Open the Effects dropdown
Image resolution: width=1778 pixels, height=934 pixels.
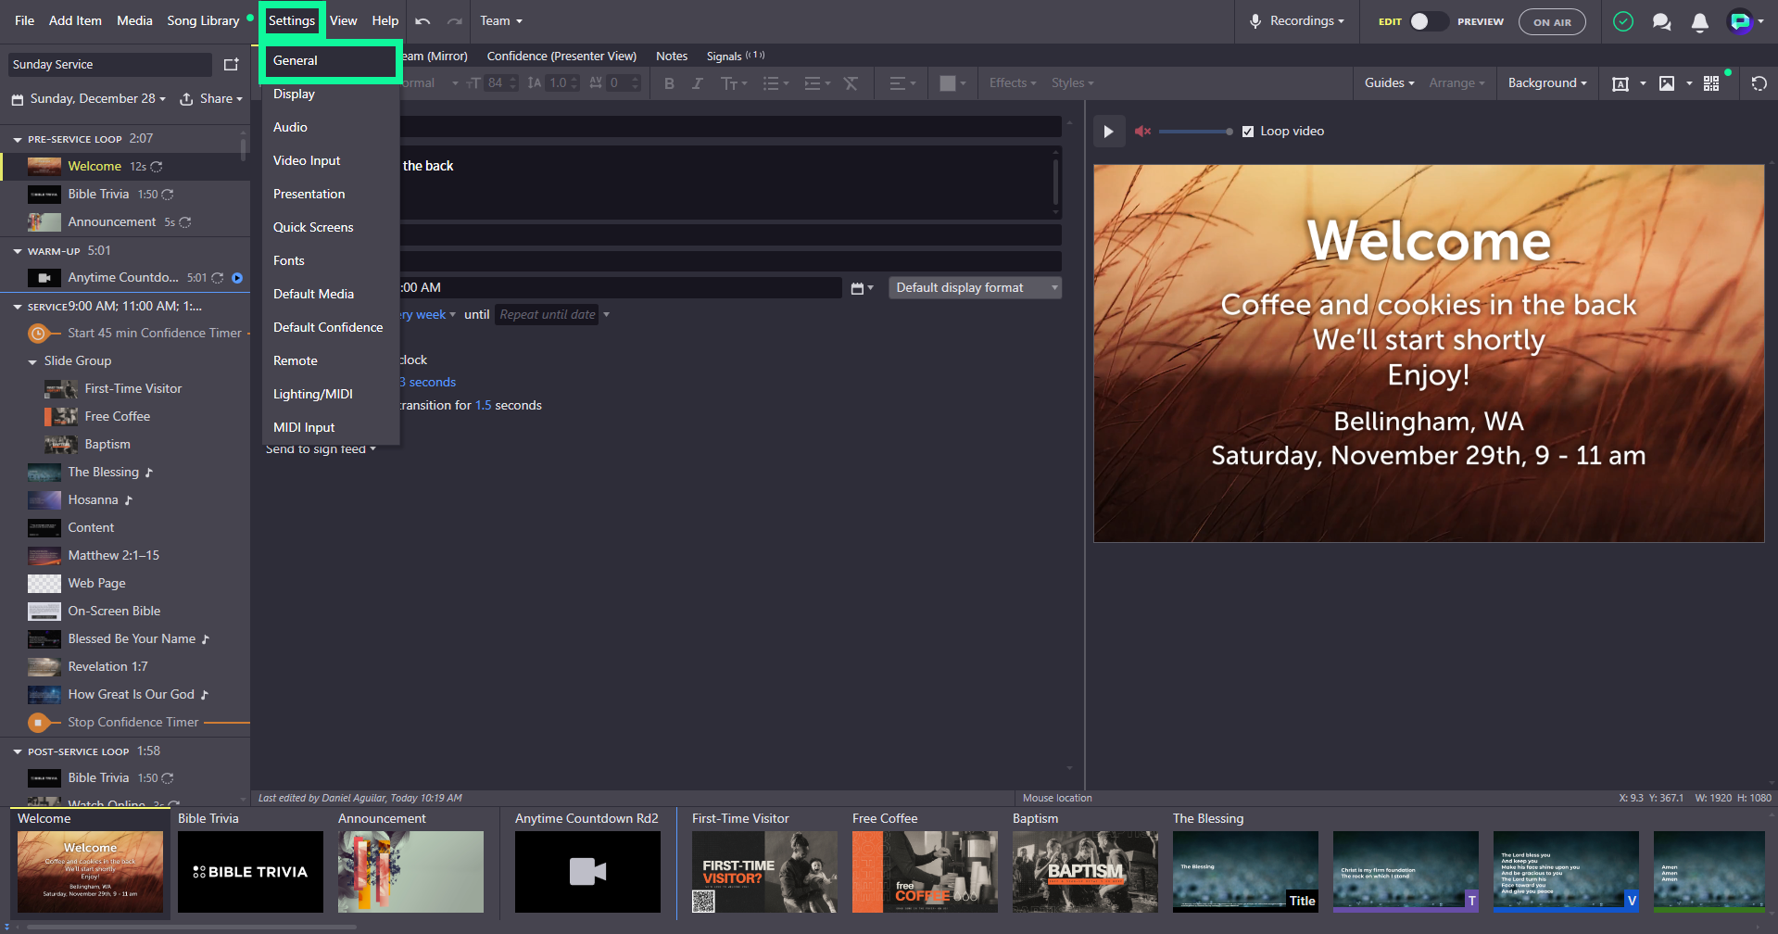1013,83
